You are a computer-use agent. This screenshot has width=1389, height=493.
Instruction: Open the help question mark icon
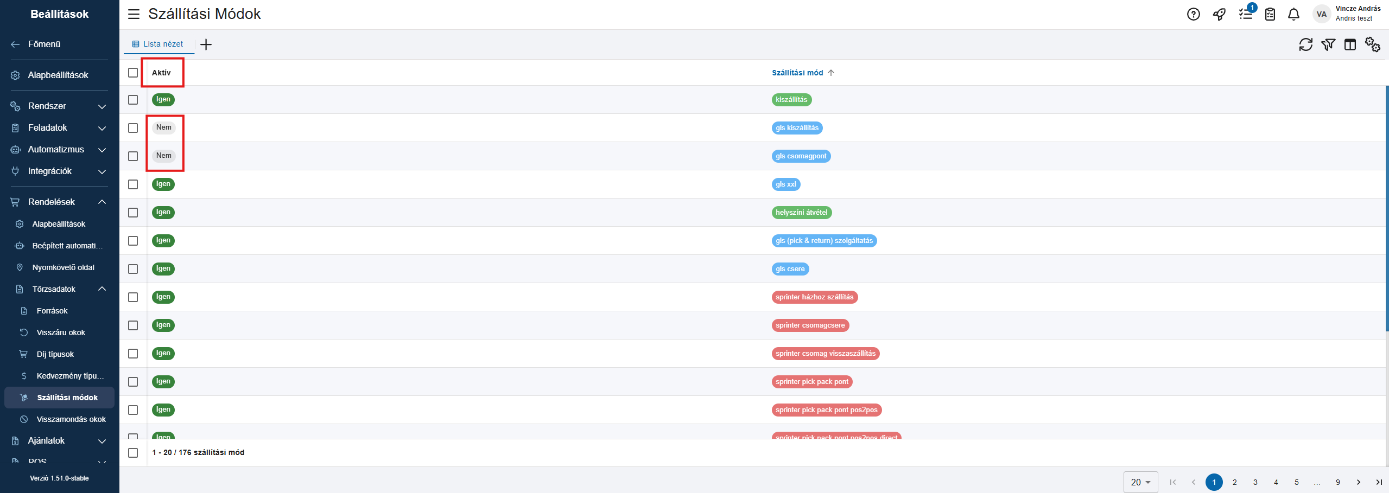[1193, 15]
